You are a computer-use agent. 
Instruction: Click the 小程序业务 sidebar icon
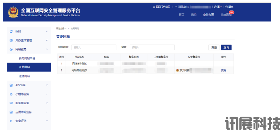click(11, 94)
